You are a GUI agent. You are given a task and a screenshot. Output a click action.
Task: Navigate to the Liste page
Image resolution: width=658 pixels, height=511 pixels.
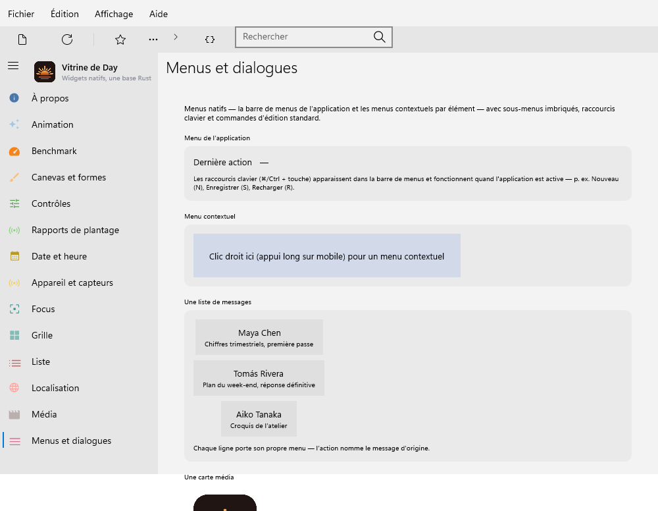pyautogui.click(x=79, y=362)
